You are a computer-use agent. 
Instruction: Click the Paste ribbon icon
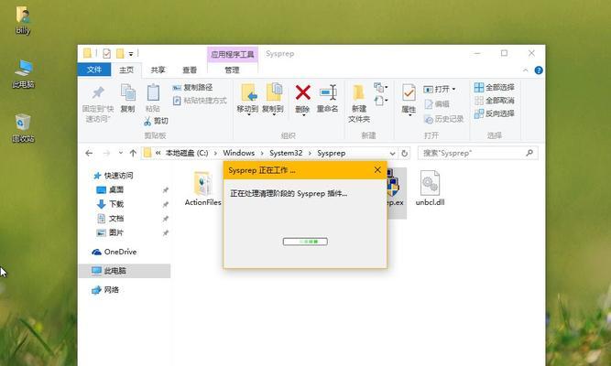[x=153, y=98]
